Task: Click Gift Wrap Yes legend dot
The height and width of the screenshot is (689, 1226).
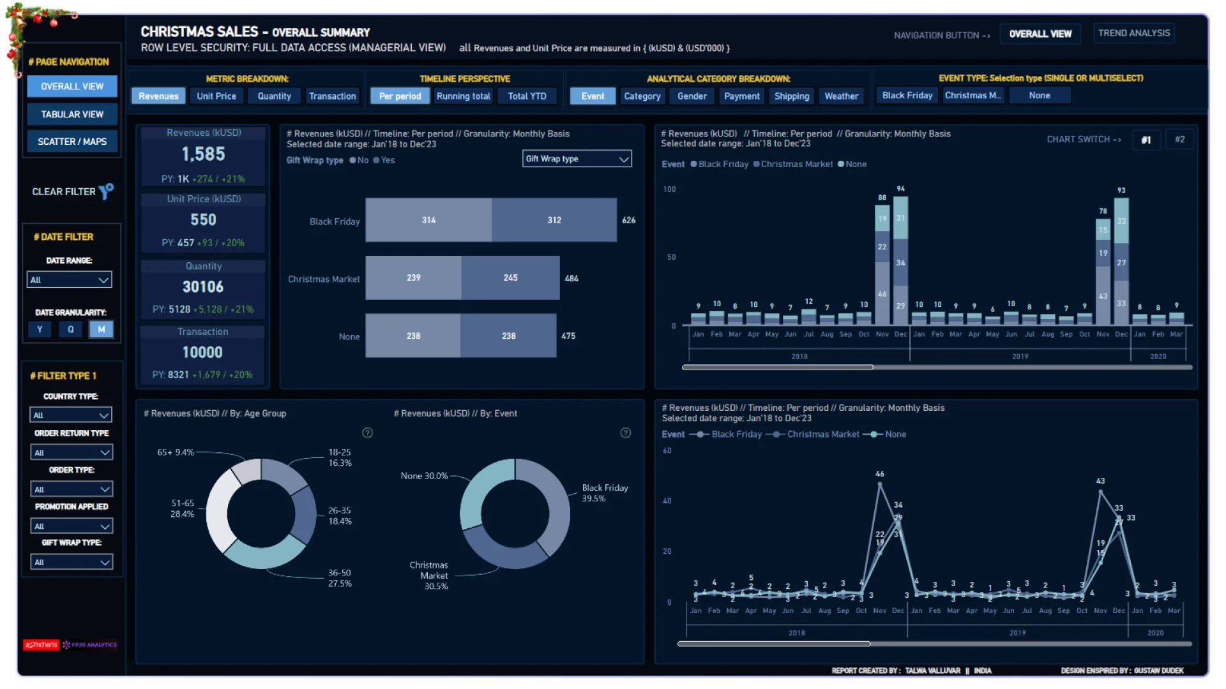Action: point(376,161)
